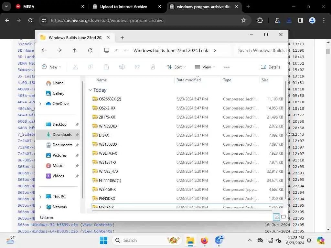This screenshot has height=248, width=331.
Task: Switch to large thumbnails view icon in status bar
Action: click(283, 217)
